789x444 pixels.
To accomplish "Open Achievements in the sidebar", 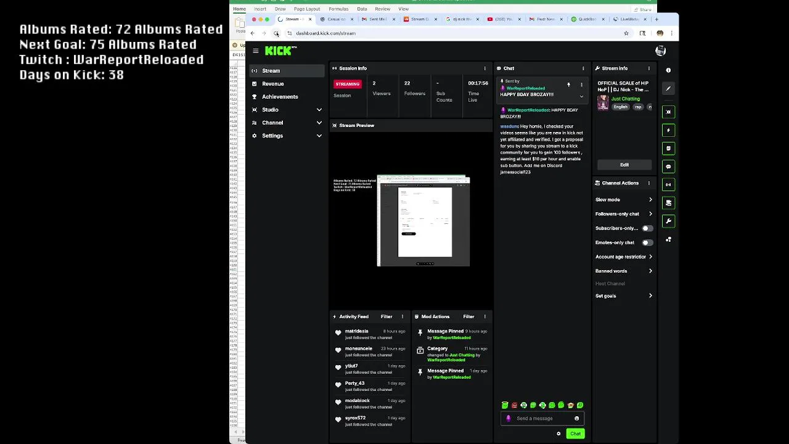I will [x=287, y=97].
